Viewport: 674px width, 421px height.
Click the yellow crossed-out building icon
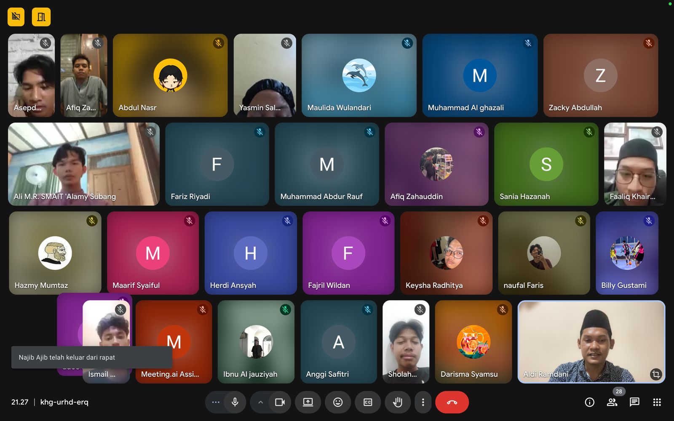click(16, 17)
